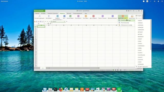Image resolution: width=164 pixels, height=92 pixels.
Task: Click the horizontal sheet scrollbar
Action: 118,68
